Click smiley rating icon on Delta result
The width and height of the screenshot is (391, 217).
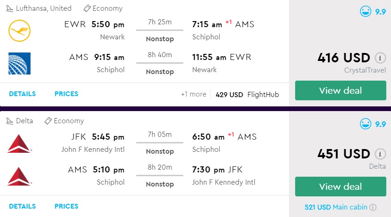[365, 124]
